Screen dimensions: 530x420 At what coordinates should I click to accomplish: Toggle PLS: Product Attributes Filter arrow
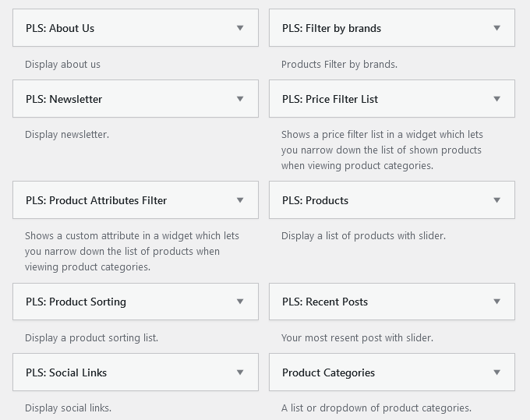[240, 200]
